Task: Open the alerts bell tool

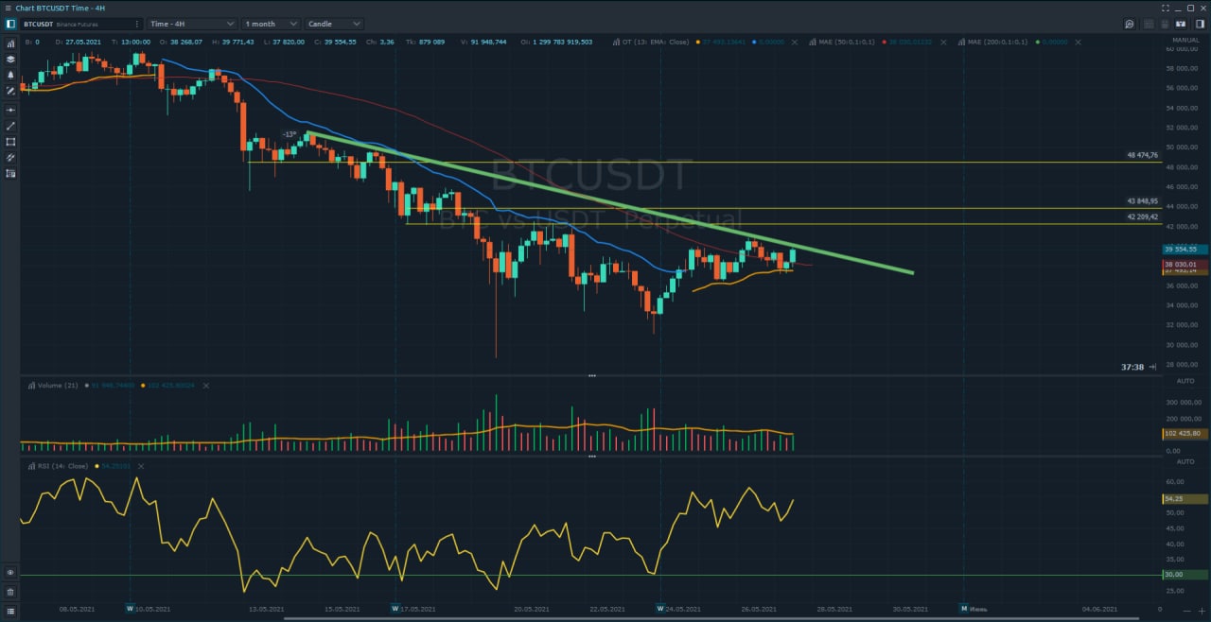Action: 10,75
